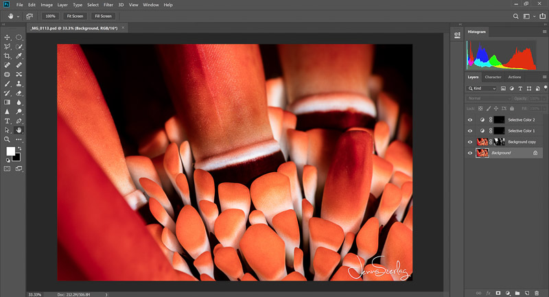Screen dimensions: 549x297
Task: Hide the Selective Color 2 layer
Action: (470, 119)
